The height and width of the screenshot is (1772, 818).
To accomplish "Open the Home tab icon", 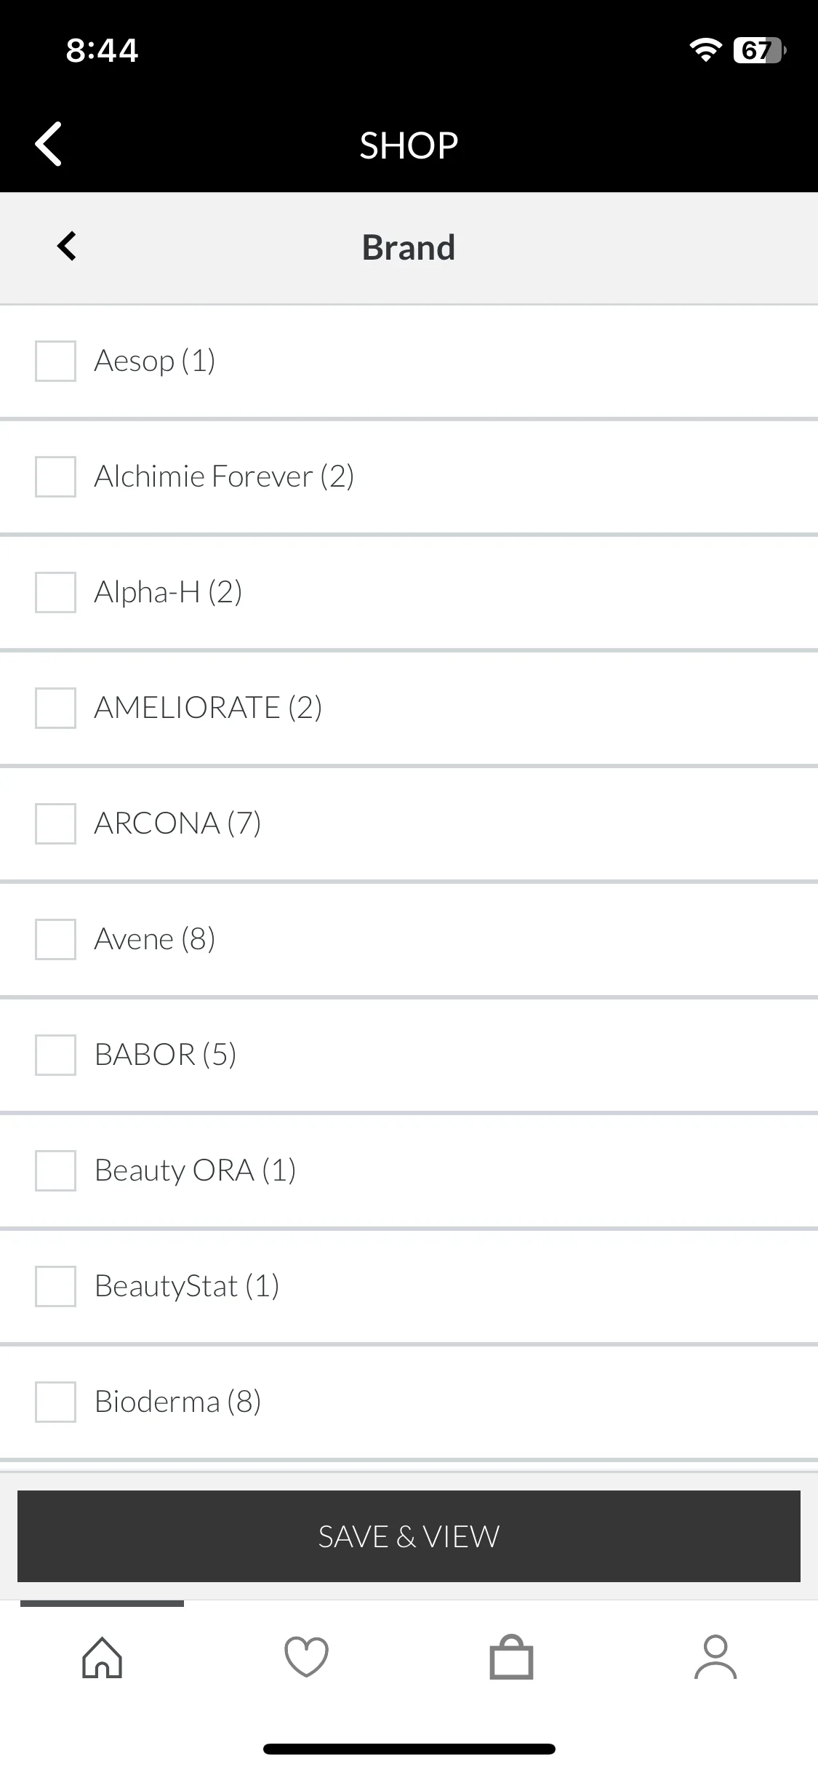I will tap(103, 1658).
